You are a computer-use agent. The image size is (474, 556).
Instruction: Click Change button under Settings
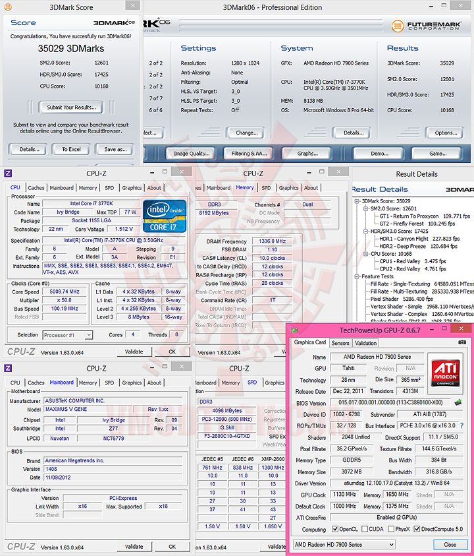pyautogui.click(x=246, y=133)
